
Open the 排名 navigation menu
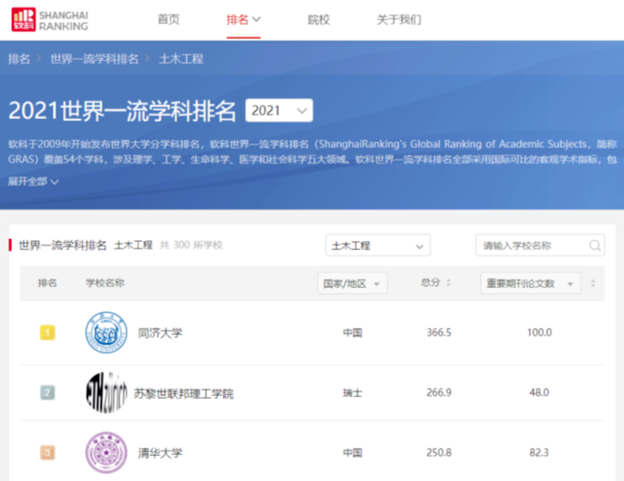[244, 19]
